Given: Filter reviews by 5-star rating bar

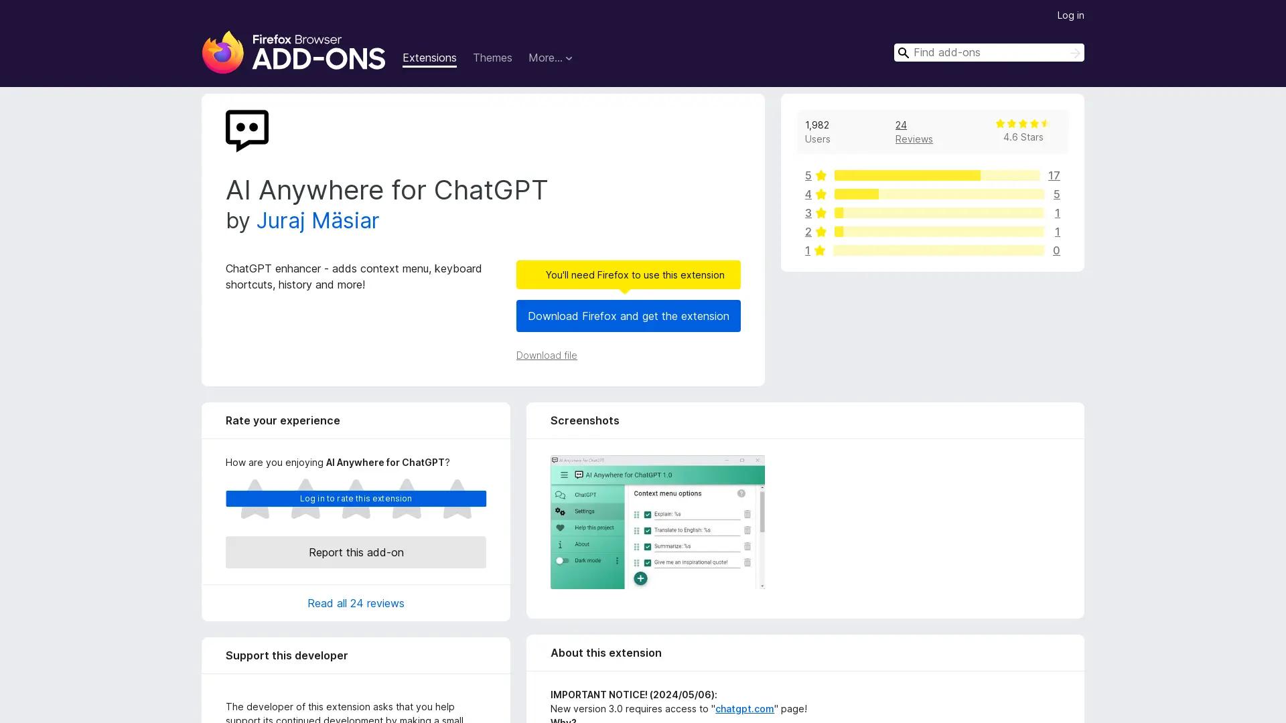Looking at the screenshot, I should 936,175.
